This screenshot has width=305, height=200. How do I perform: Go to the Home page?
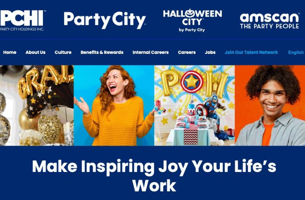10,52
